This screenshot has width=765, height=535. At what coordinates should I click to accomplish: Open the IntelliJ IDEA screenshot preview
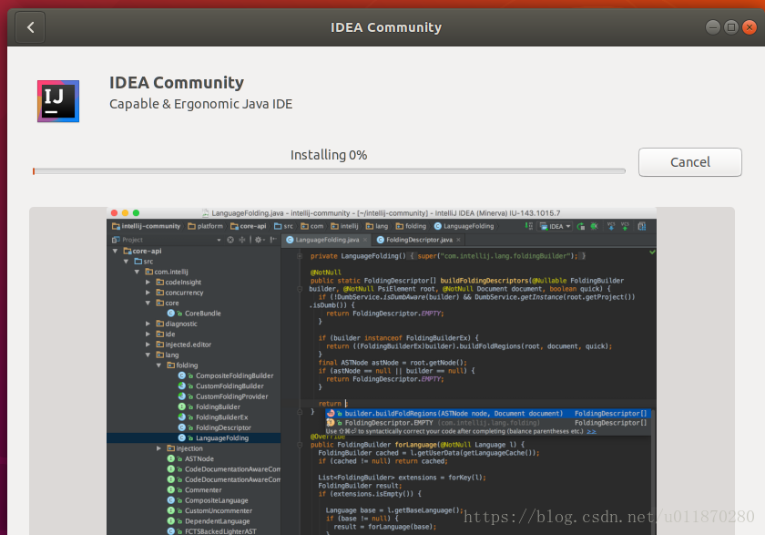coord(382,371)
